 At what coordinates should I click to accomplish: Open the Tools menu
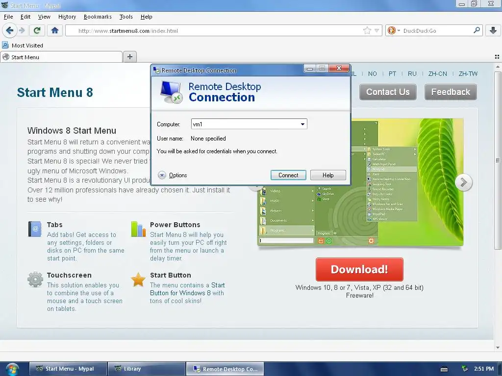[x=126, y=17]
